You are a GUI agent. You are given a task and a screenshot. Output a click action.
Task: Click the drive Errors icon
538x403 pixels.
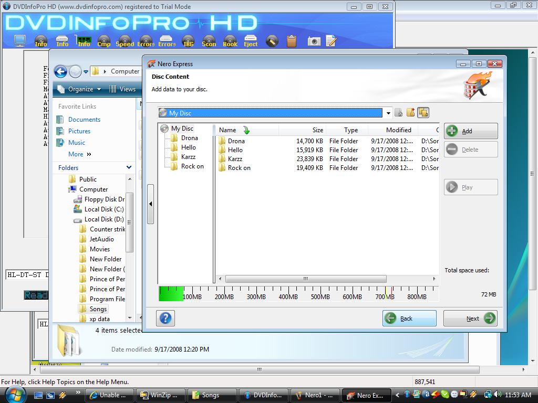167,41
